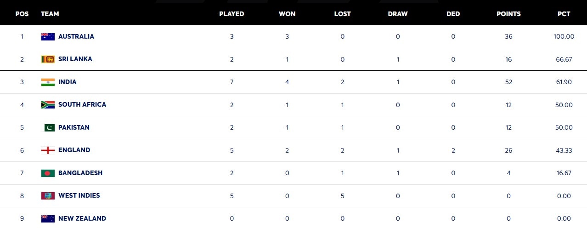Screen dimensions: 587x228
Task: Click the New Zealand flag icon
Action: 48,218
